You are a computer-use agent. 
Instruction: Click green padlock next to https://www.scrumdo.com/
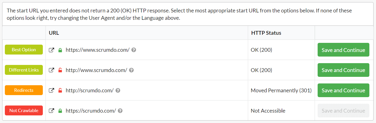(x=60, y=50)
